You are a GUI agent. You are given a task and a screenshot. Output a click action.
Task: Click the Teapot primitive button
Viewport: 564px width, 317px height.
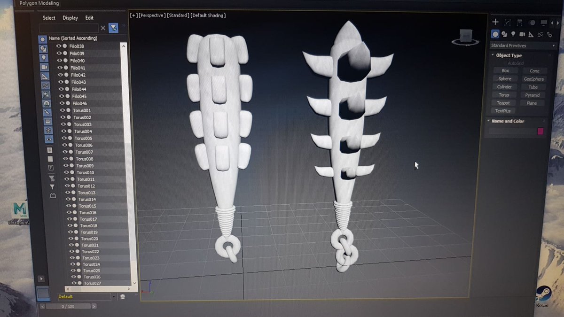point(503,103)
